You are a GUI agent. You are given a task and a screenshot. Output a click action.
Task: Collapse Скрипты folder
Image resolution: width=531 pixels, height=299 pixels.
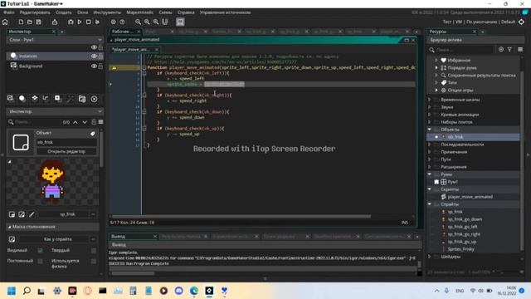(x=430, y=189)
